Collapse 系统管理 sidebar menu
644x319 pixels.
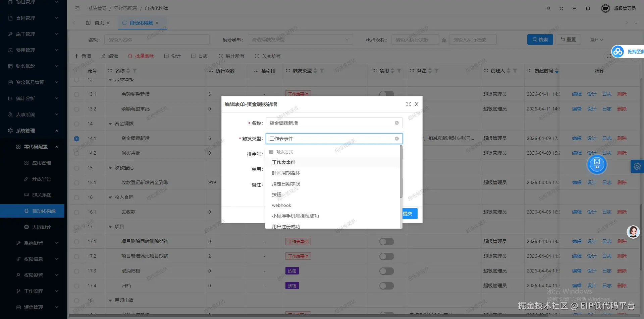click(34, 131)
